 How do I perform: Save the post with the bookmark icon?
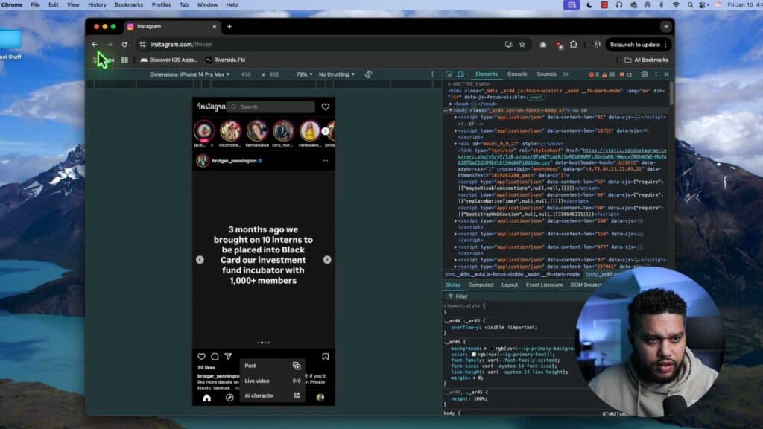[326, 357]
